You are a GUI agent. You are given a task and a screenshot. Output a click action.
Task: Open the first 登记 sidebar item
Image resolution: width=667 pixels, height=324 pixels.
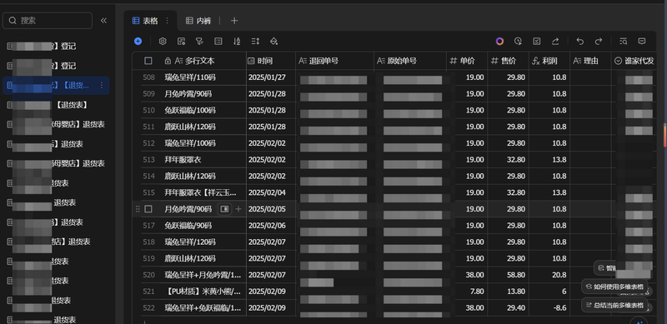tap(56, 47)
